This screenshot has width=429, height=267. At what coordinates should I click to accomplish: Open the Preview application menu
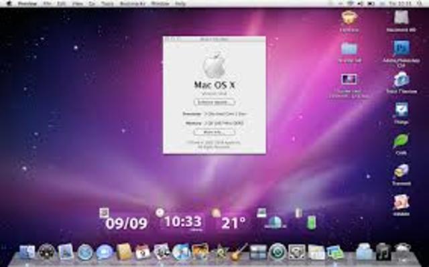27,4
